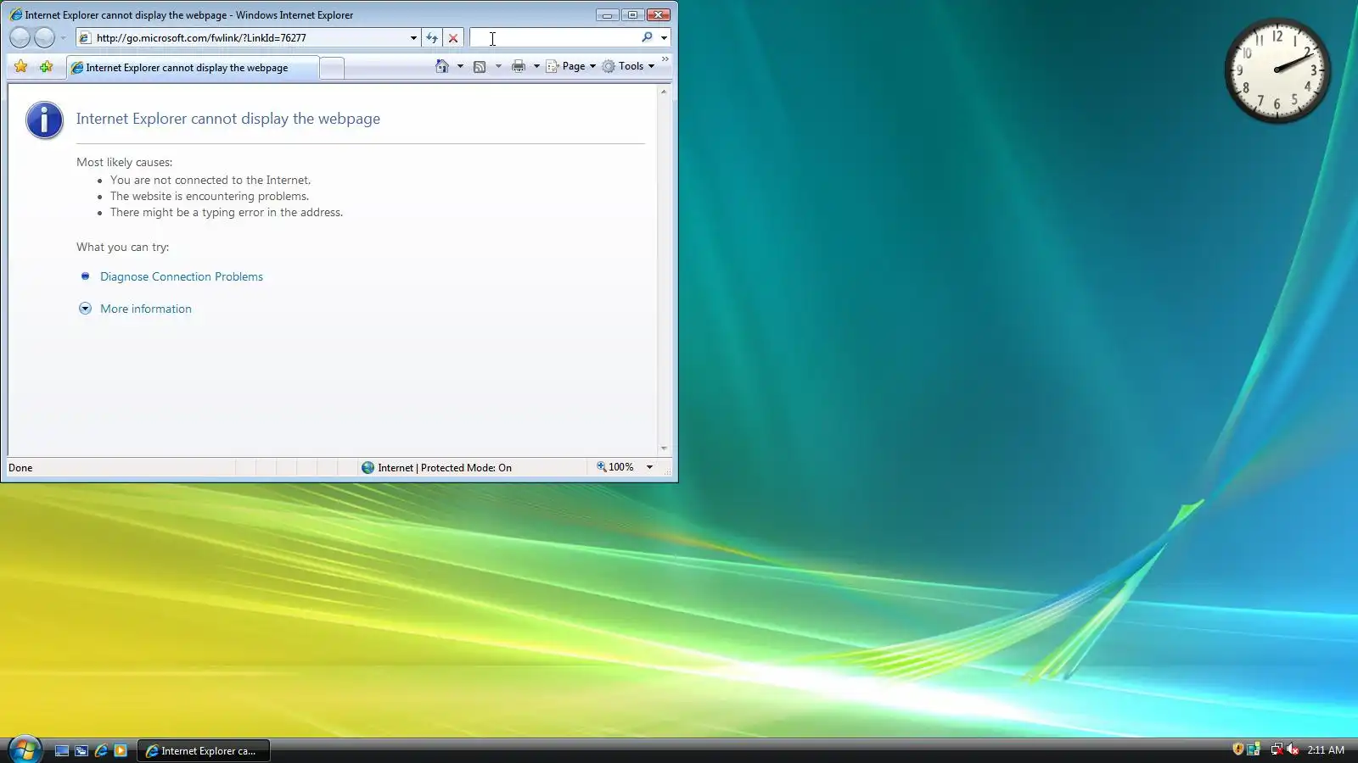Image resolution: width=1358 pixels, height=763 pixels.
Task: Click the 100% zoom level button
Action: (x=615, y=467)
